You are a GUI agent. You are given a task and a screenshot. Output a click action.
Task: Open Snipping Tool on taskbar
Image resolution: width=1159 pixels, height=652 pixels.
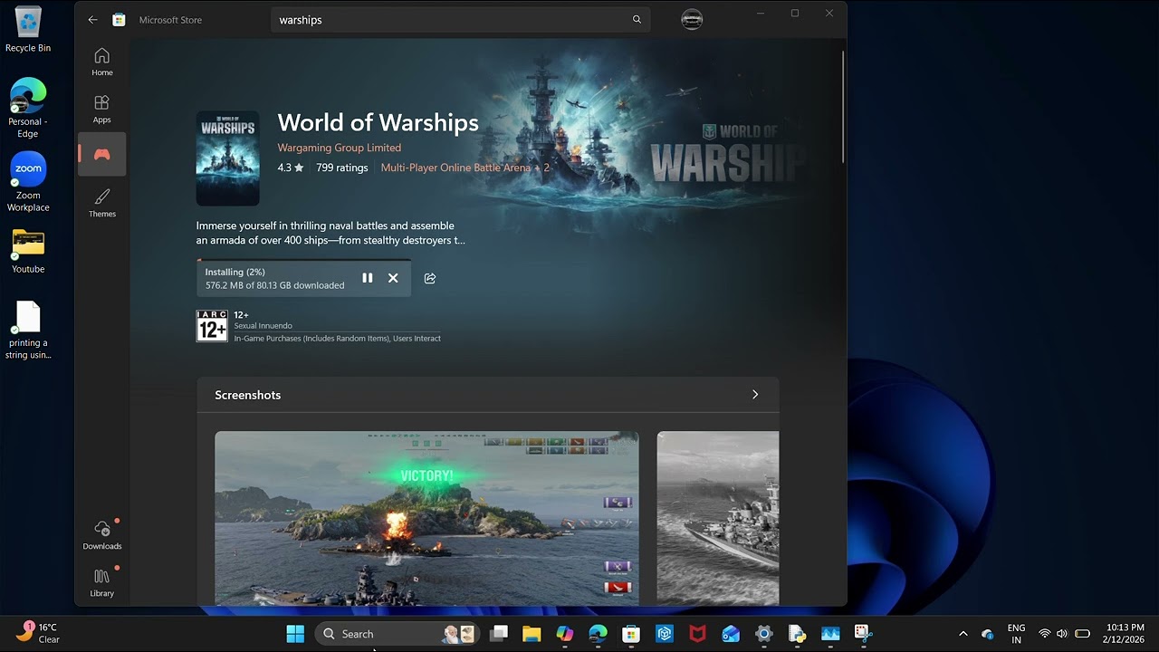pos(863,634)
